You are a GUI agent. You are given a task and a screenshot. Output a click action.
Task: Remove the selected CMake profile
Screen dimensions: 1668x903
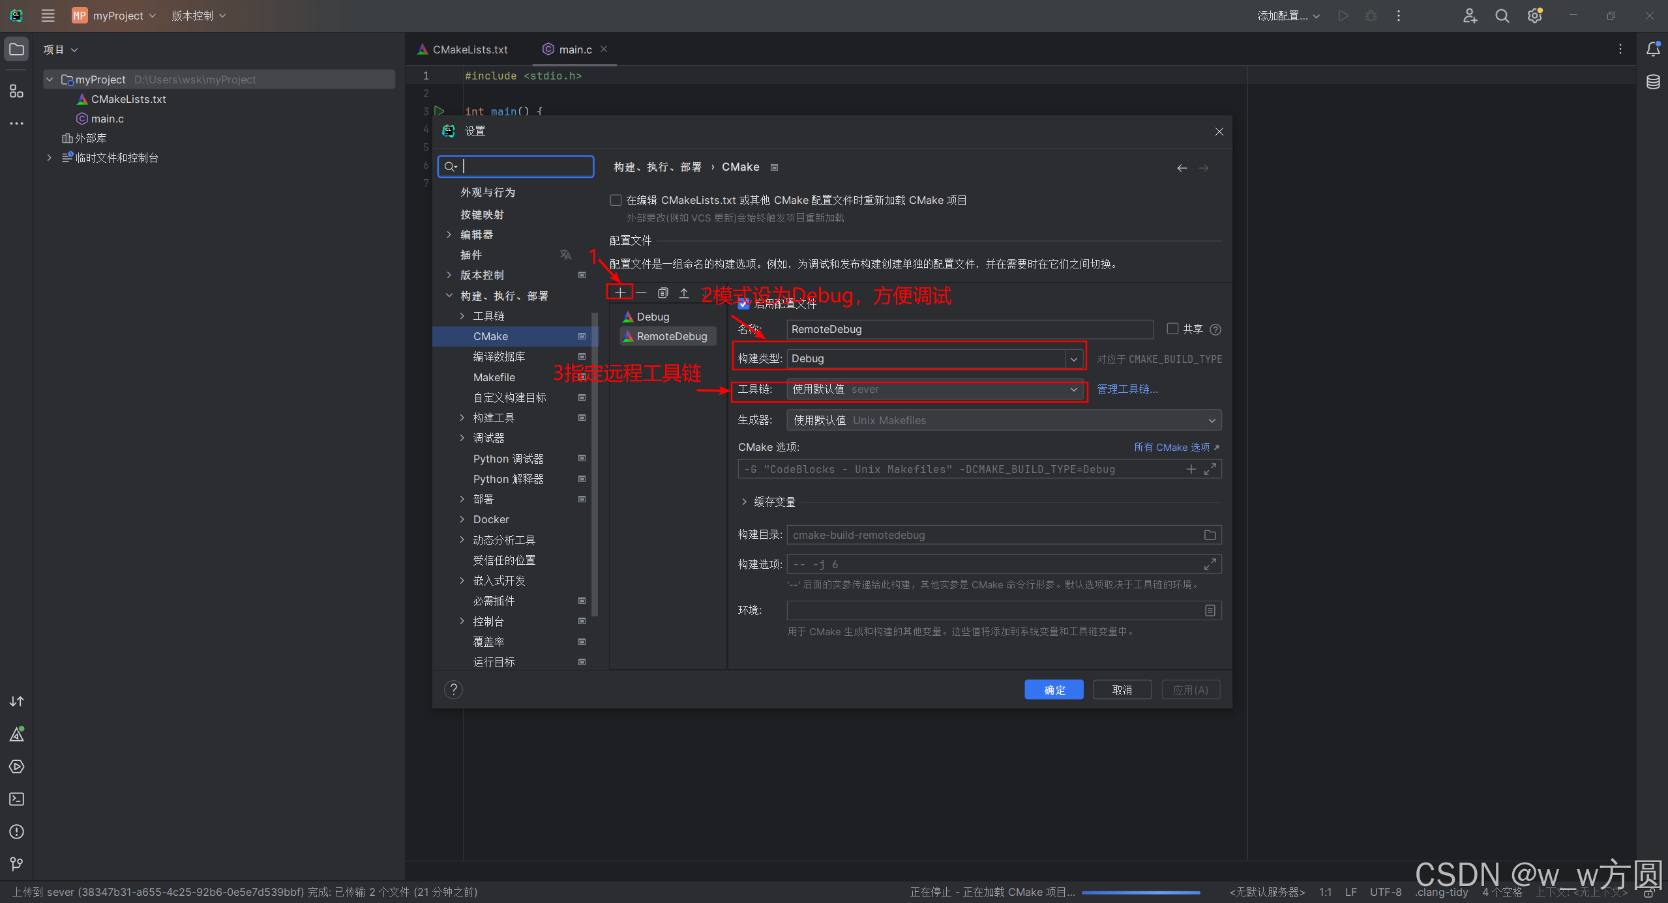coord(642,293)
